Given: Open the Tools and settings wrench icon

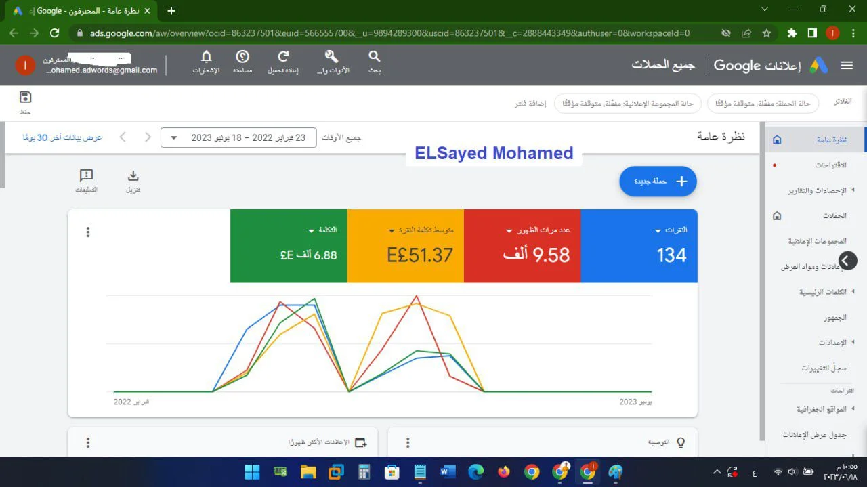Looking at the screenshot, I should [x=332, y=58].
